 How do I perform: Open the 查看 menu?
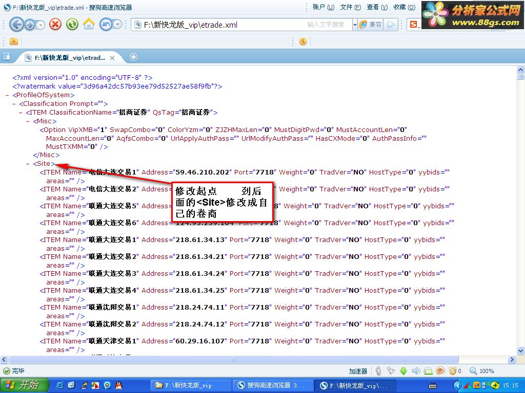click(377, 7)
